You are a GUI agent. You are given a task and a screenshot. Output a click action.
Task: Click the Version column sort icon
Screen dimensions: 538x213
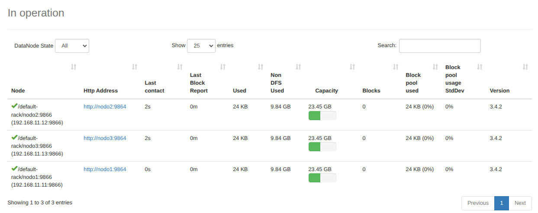(x=525, y=67)
